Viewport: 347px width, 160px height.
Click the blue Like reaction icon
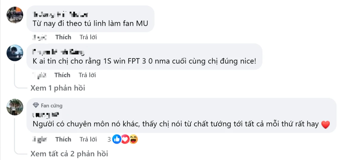point(117,140)
